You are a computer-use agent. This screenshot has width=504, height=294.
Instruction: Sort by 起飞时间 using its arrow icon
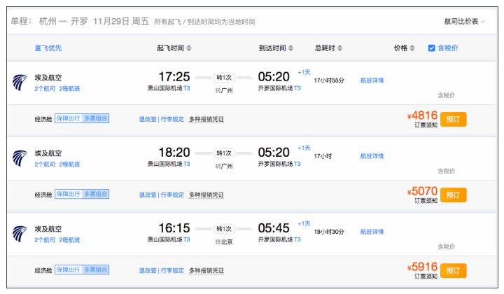tap(189, 48)
